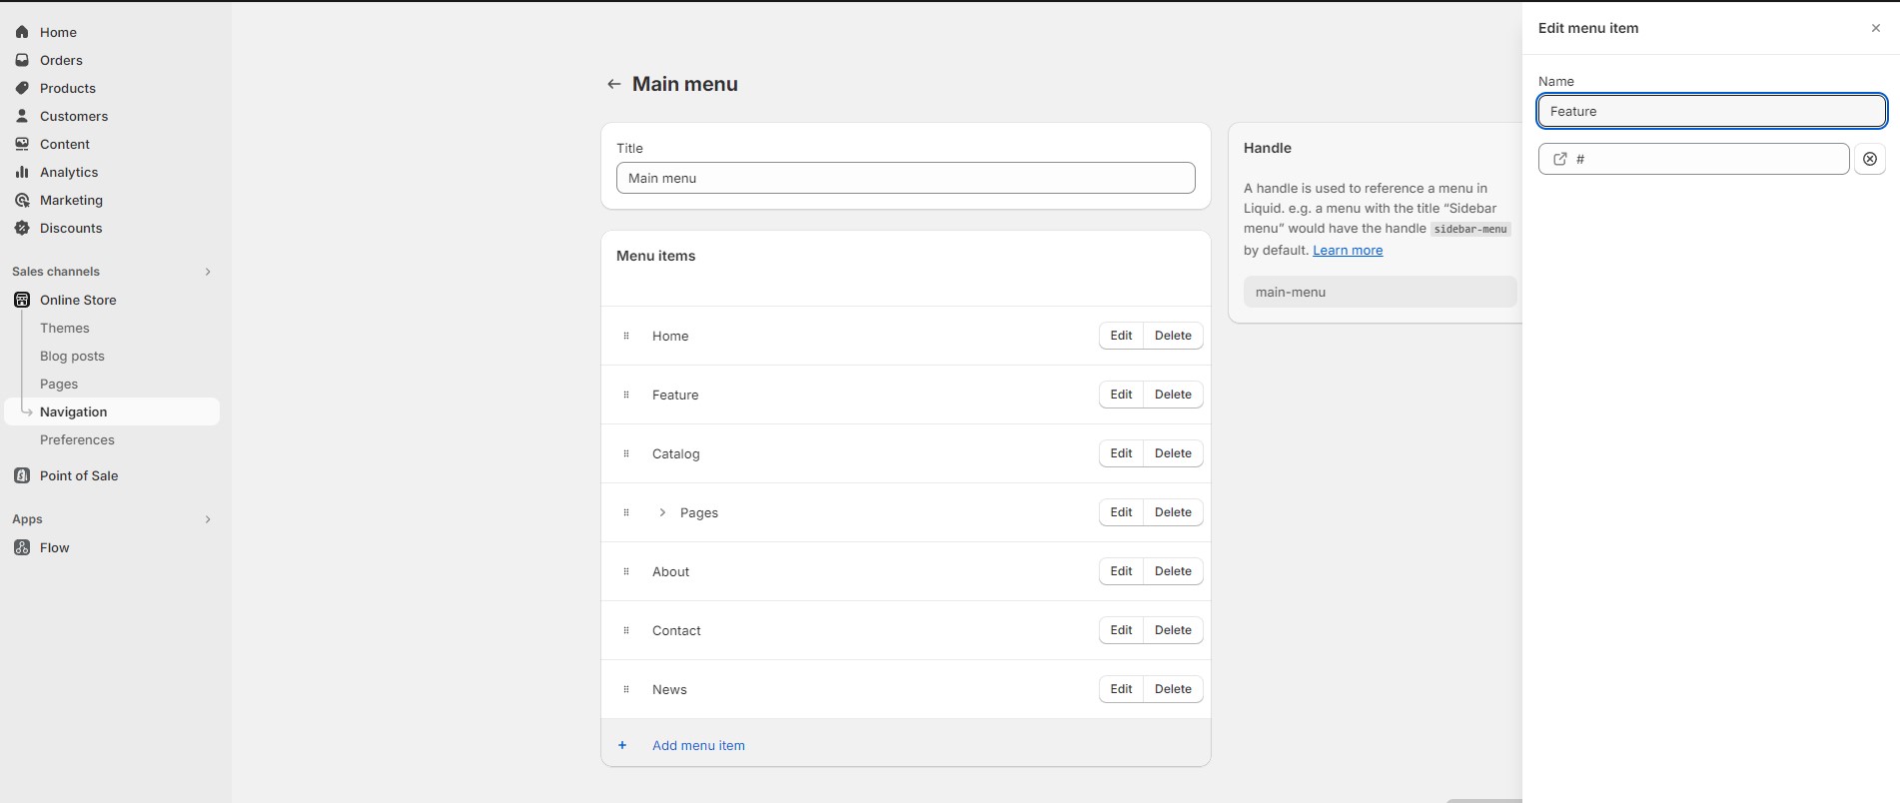Click the Catalog item label

[x=676, y=453]
